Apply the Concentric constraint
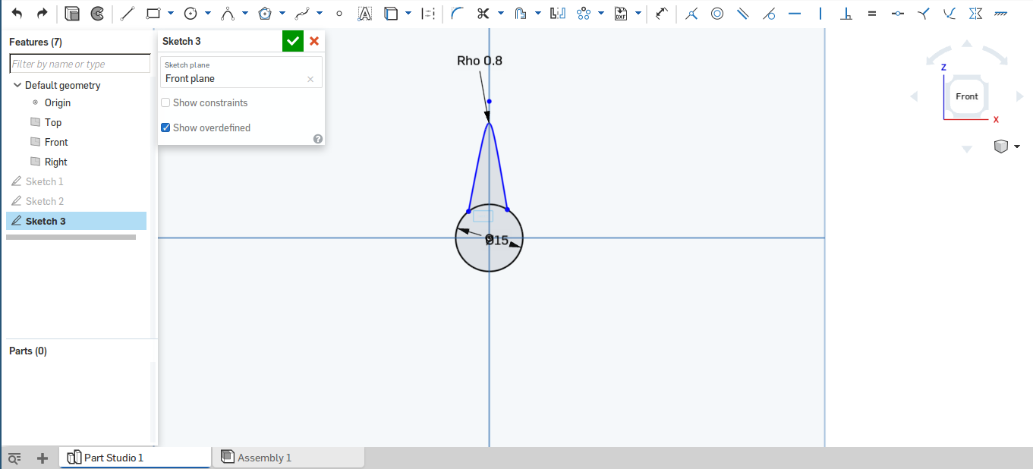This screenshot has width=1033, height=469. (x=717, y=13)
